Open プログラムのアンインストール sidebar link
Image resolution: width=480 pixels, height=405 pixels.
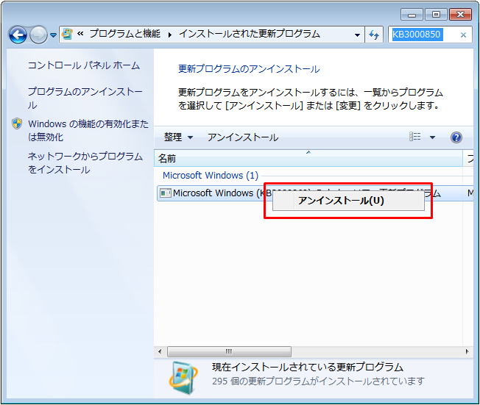pyautogui.click(x=85, y=98)
